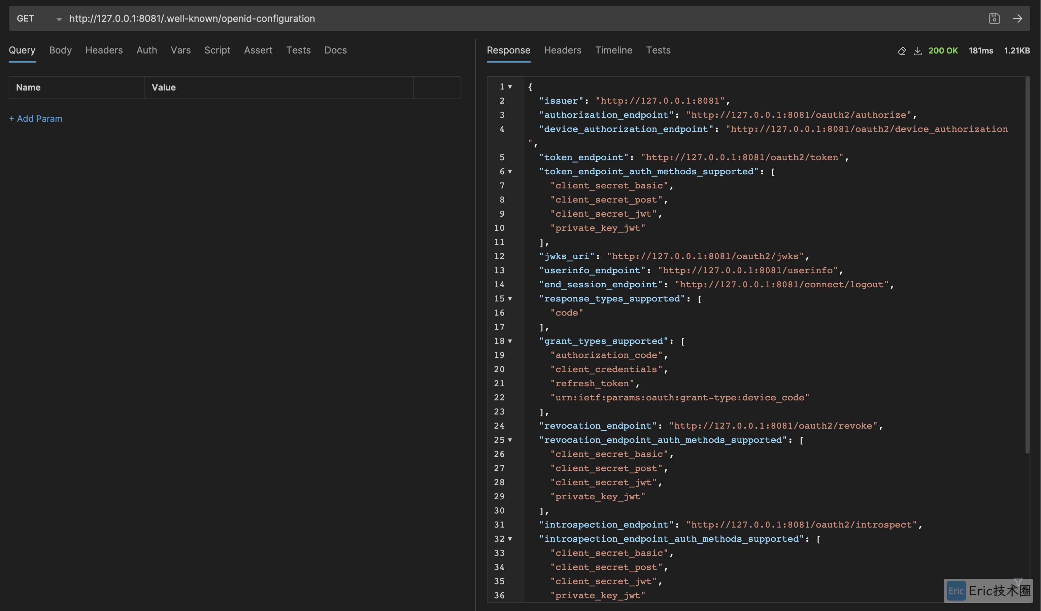Click the 1.21KB response size
The image size is (1041, 611).
(1017, 51)
